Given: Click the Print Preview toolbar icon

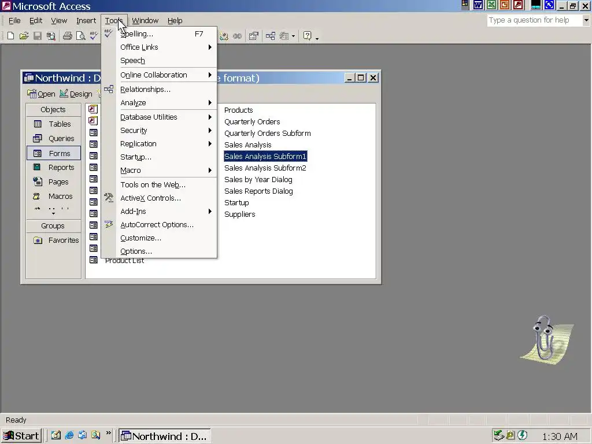Looking at the screenshot, I should [80, 36].
